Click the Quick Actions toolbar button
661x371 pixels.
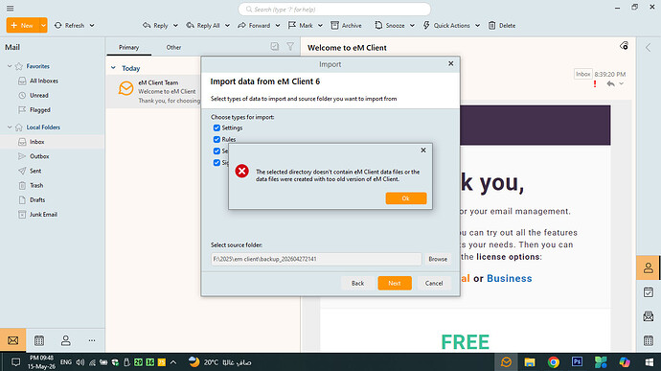coord(446,25)
